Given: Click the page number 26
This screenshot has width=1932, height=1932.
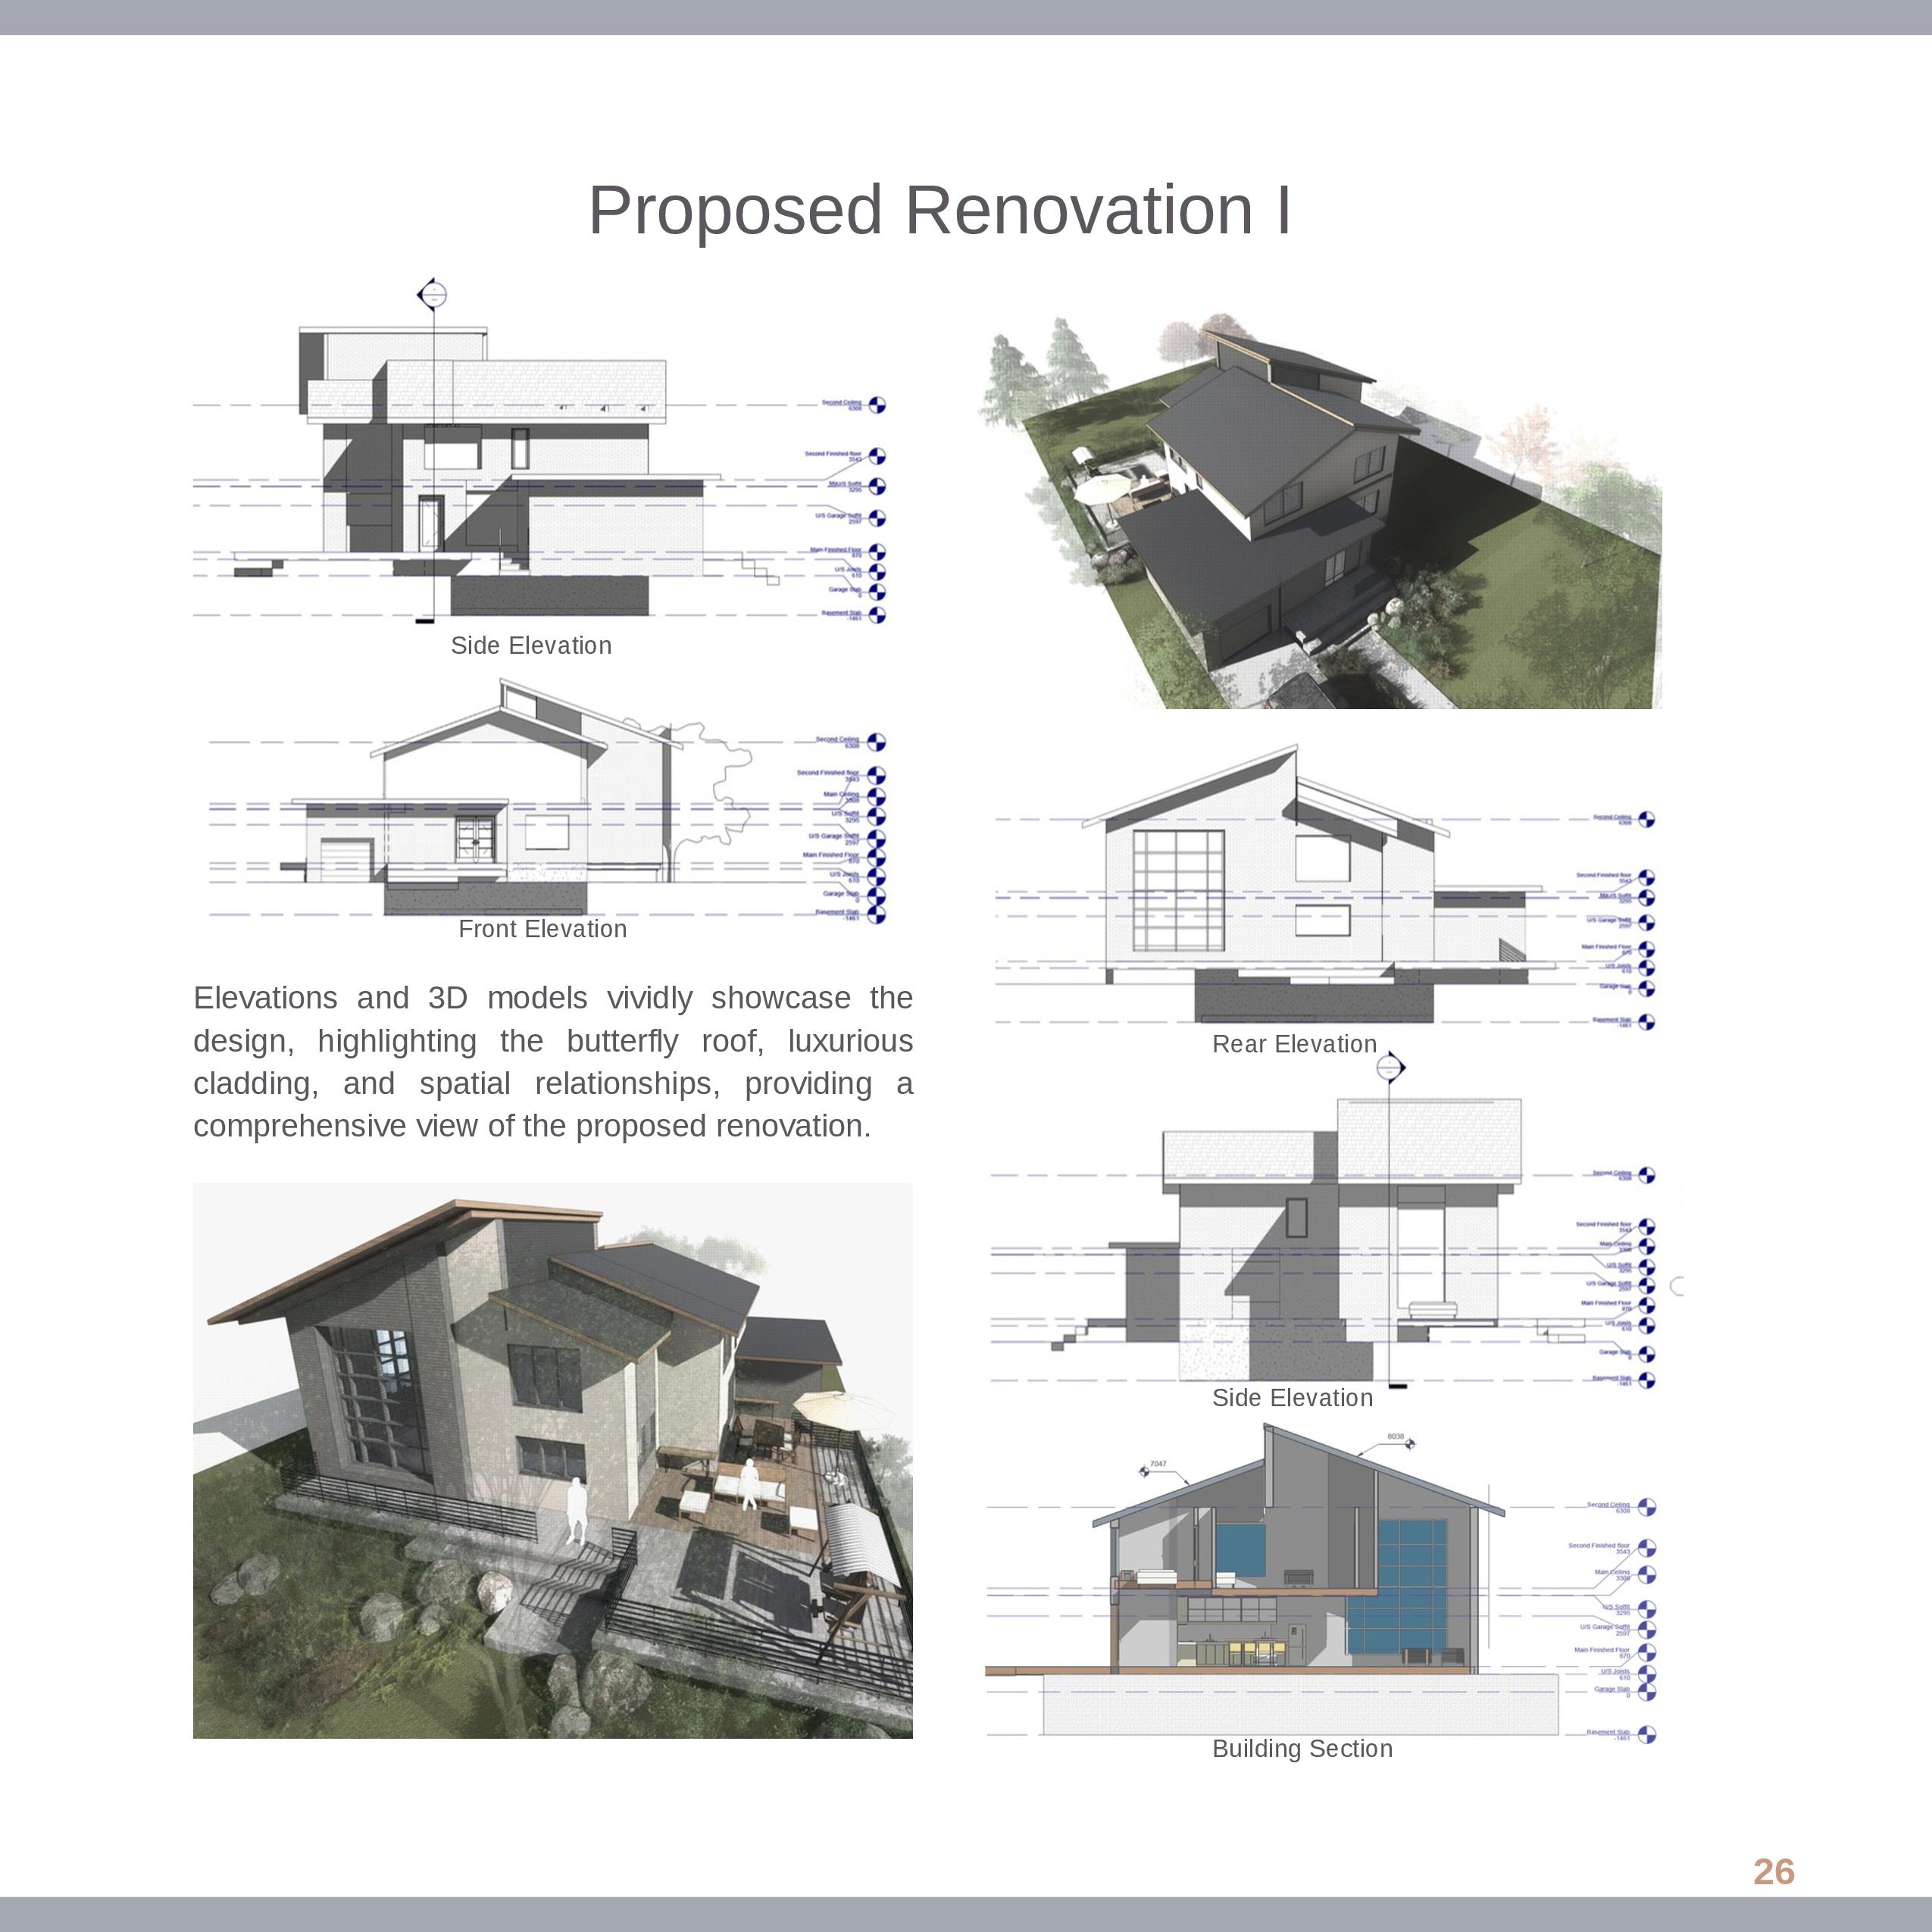Looking at the screenshot, I should [1773, 1872].
